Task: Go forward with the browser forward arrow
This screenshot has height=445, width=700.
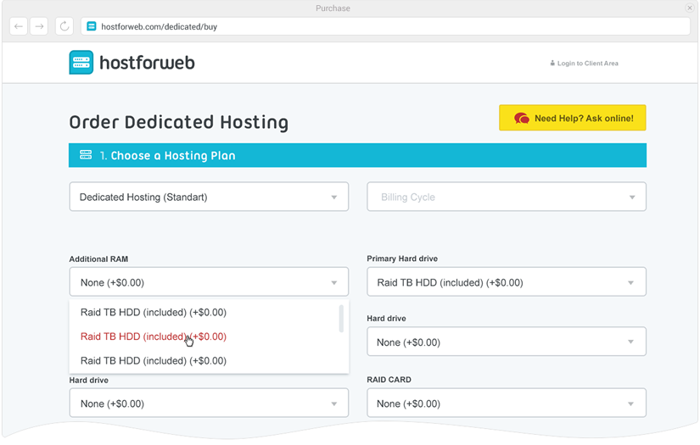Action: (x=39, y=26)
